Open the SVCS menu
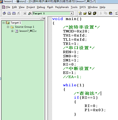 pyautogui.click(x=83, y=7)
